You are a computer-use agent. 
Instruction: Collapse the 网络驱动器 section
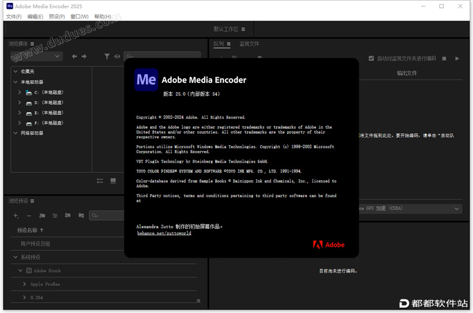(16, 133)
